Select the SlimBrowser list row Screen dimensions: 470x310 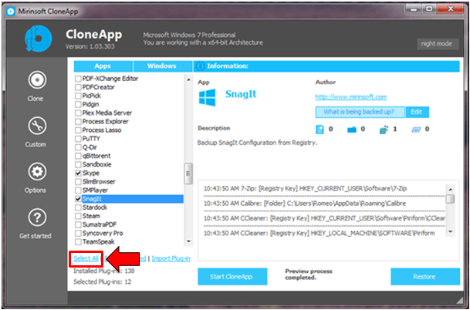pyautogui.click(x=129, y=182)
